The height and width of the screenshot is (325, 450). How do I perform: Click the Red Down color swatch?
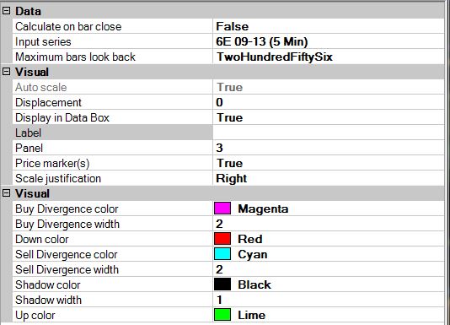pos(222,239)
